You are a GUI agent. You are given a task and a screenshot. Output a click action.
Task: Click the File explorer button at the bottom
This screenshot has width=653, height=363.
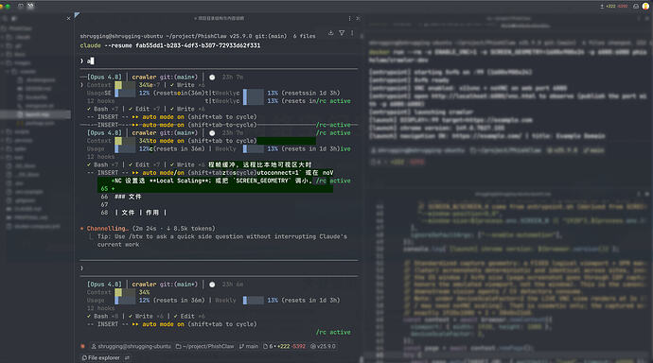tap(100, 357)
